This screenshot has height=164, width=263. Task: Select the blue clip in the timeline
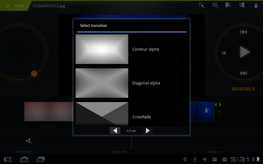(x=201, y=112)
